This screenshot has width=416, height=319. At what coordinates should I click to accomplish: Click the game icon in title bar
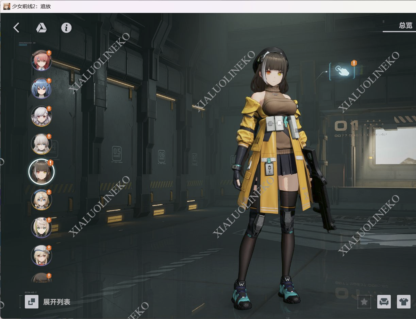pyautogui.click(x=7, y=6)
